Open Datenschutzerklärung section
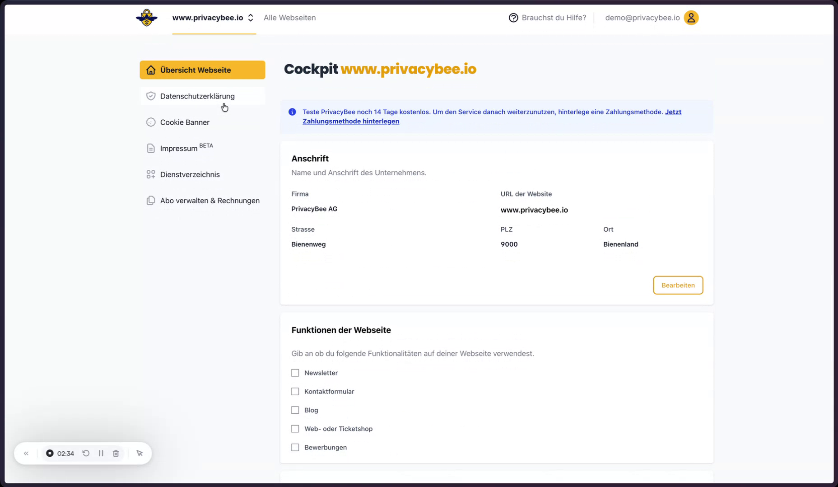 (202, 96)
